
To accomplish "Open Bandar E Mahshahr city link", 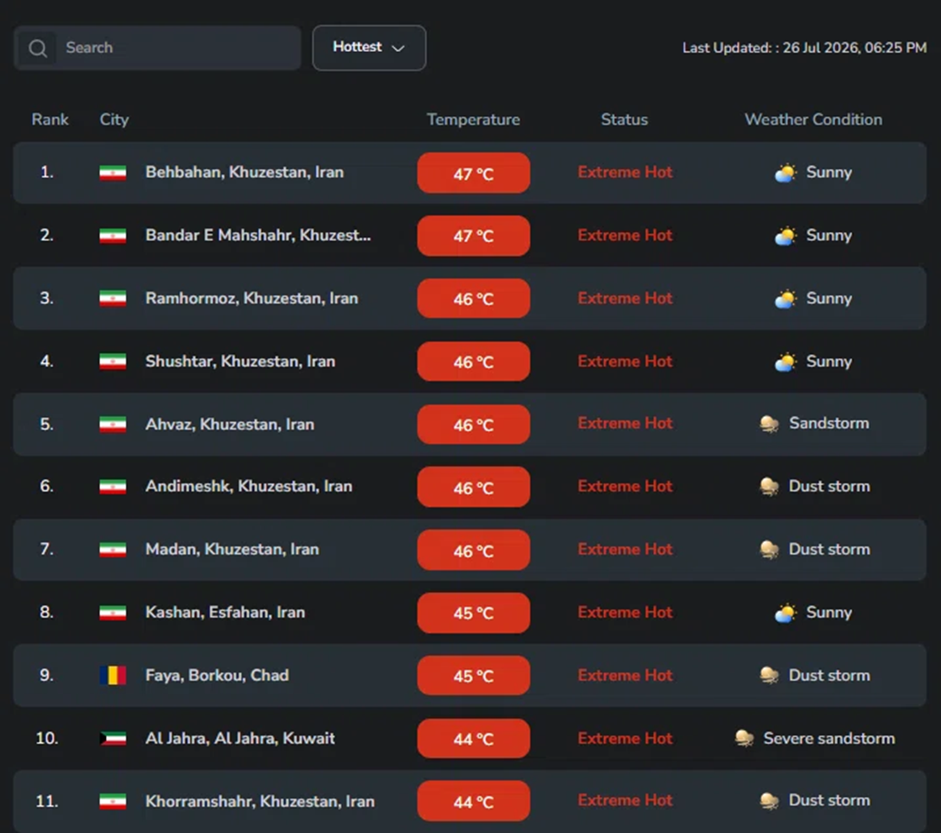I will [x=258, y=235].
